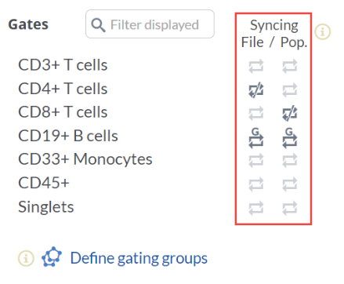Click the Syncing File / Pop. header
Screen dimensions: 344x284
(x=273, y=34)
